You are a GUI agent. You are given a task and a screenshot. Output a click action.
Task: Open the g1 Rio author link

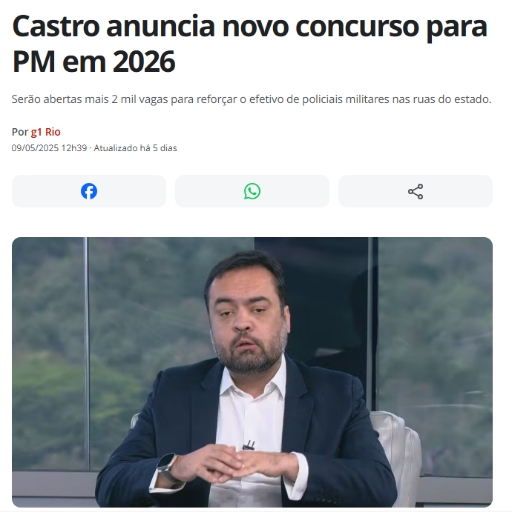(46, 132)
